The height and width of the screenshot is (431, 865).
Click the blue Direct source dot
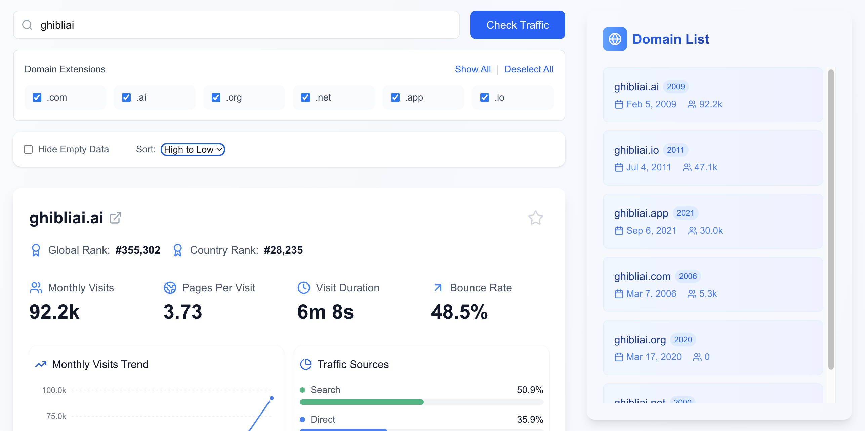[x=302, y=420]
